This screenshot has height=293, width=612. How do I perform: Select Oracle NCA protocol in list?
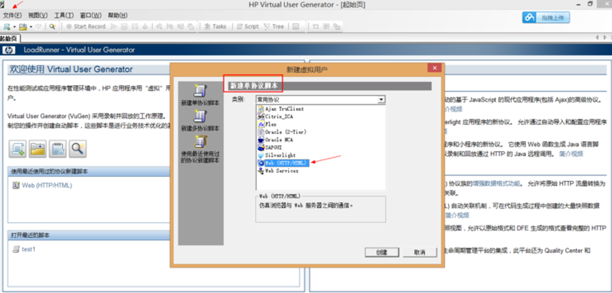[x=276, y=140]
